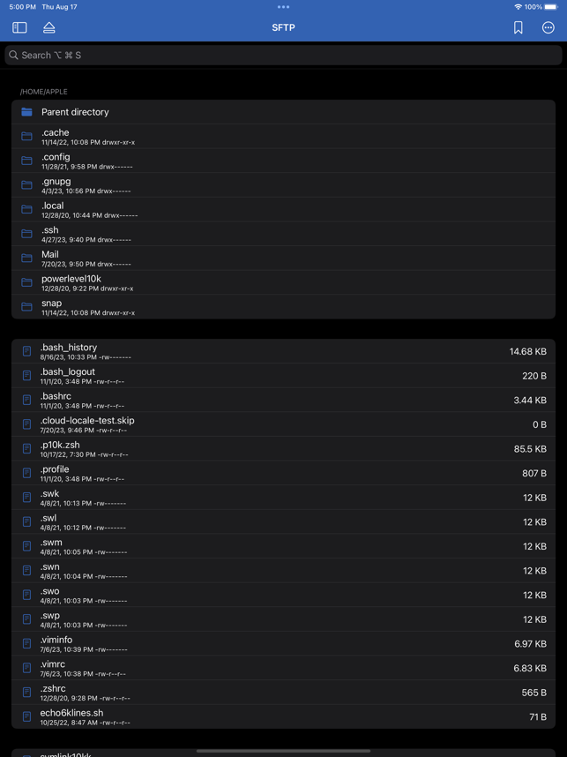Go to Parent directory
The height and width of the screenshot is (757, 567).
(x=283, y=112)
